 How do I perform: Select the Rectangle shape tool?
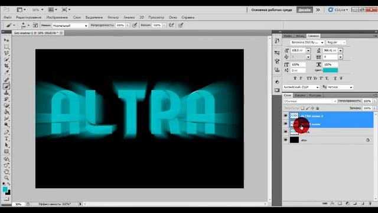[x=6, y=151]
